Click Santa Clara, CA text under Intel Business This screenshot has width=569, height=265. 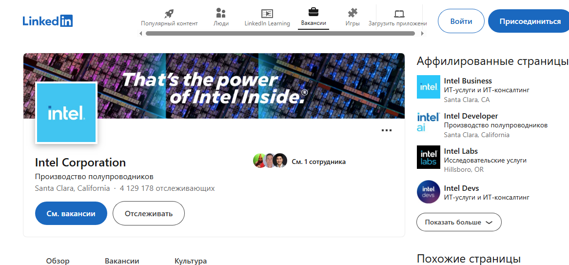click(x=467, y=100)
